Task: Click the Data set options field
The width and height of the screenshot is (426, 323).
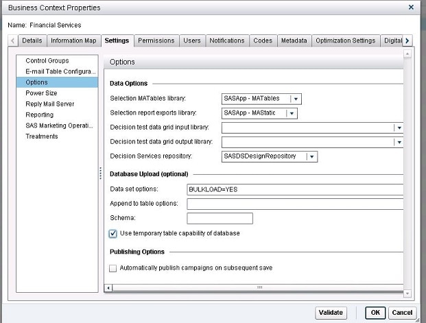Action: [294, 189]
